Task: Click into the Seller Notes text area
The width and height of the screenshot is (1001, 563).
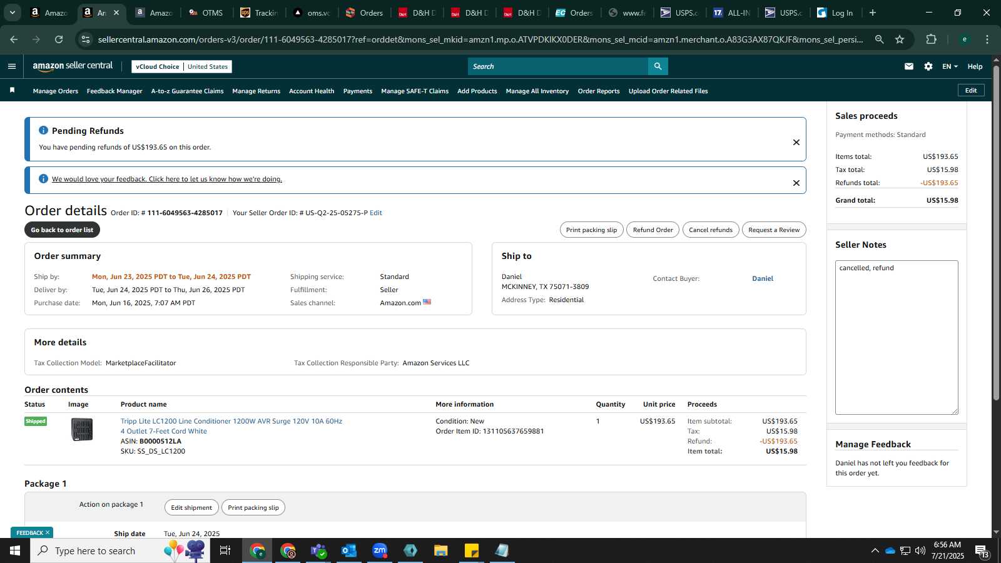Action: tap(897, 337)
